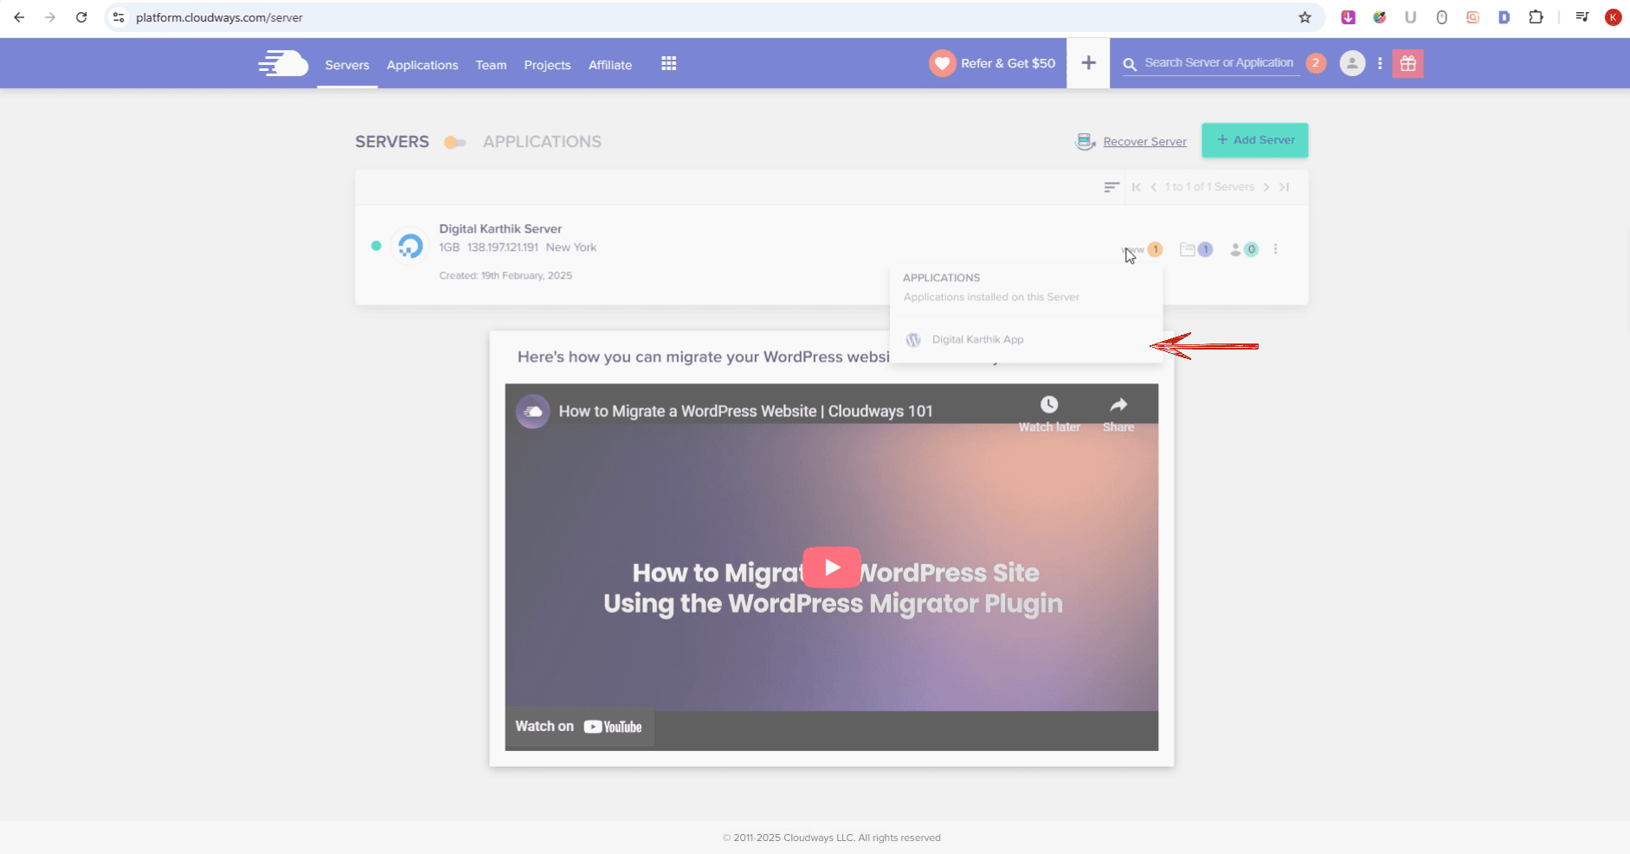Click the plus add-new button in navbar

coord(1088,63)
